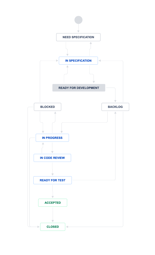Click the grey start circle node
Image resolution: width=155 pixels, height=255 pixels.
point(79,20)
